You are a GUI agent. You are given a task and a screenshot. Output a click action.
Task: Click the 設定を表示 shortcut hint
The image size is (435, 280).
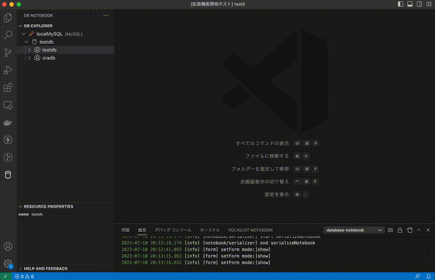277,194
